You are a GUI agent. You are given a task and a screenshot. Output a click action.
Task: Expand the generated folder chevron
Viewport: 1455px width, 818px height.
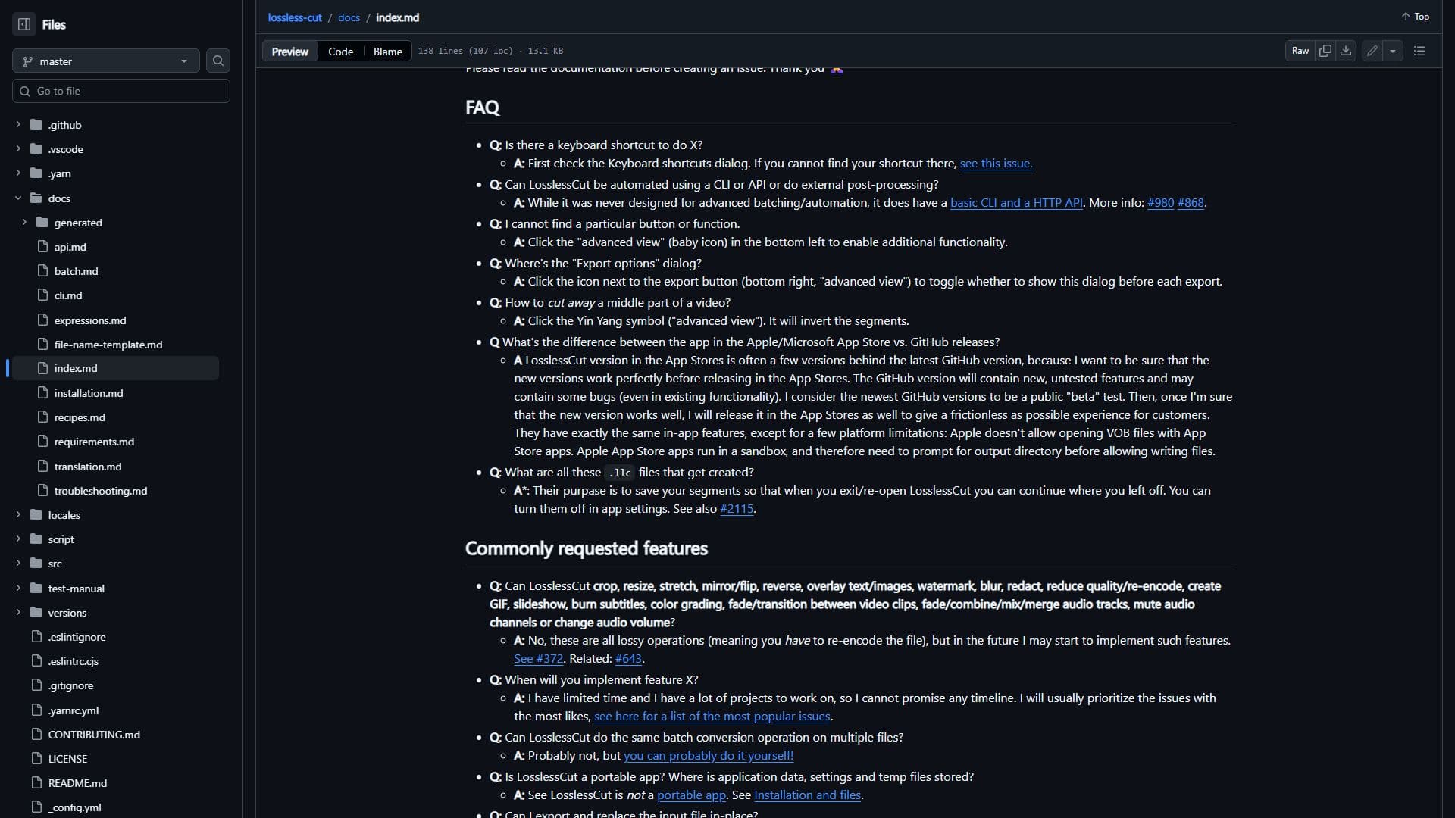tap(24, 222)
